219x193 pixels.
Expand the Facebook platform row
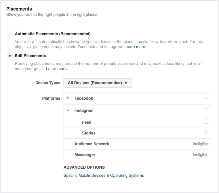click(x=68, y=98)
